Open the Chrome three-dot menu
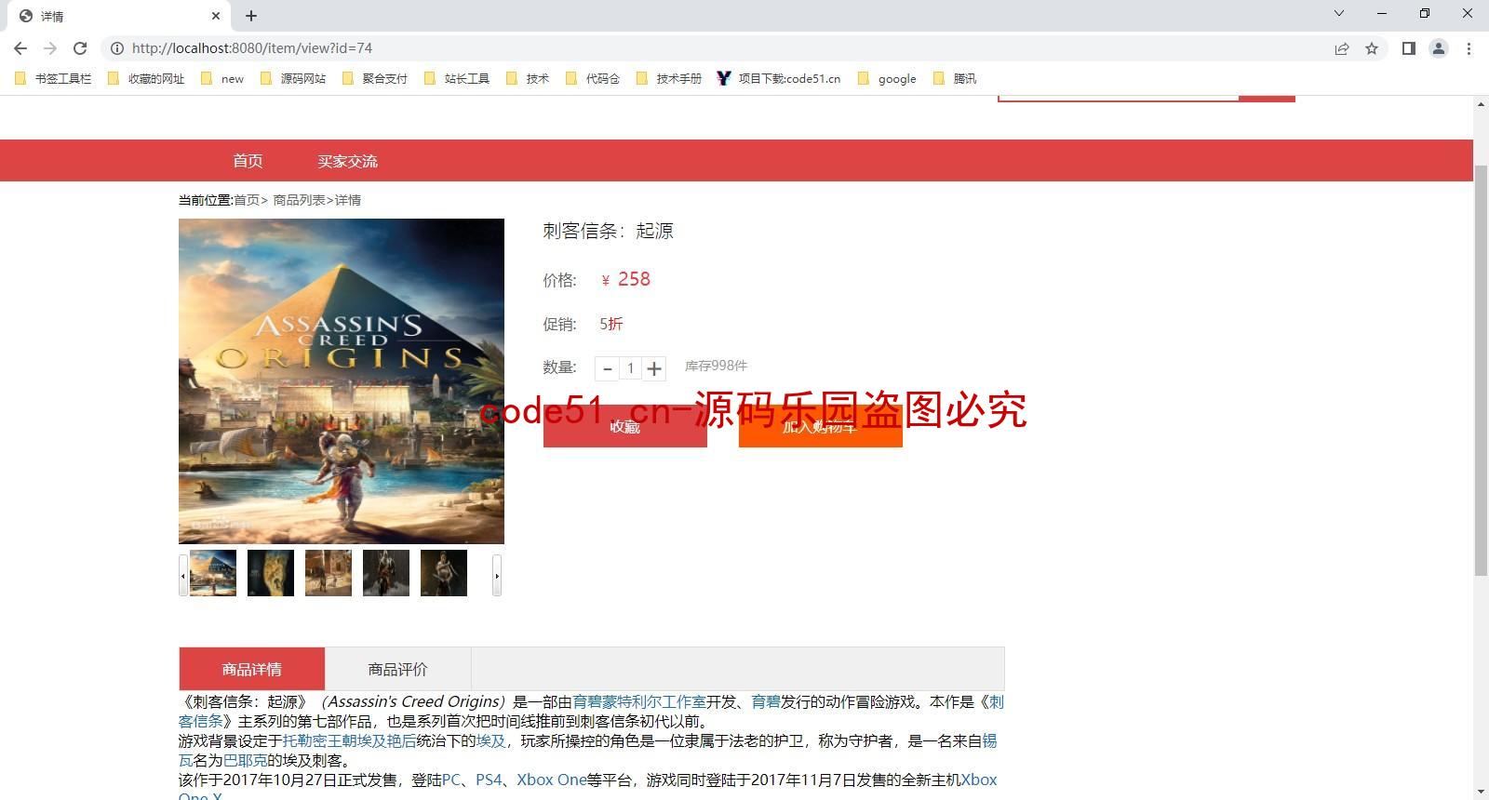Screen dimensions: 1489x800 (1469, 48)
